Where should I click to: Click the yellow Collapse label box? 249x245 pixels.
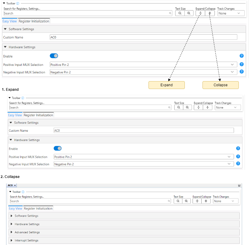[220, 85]
